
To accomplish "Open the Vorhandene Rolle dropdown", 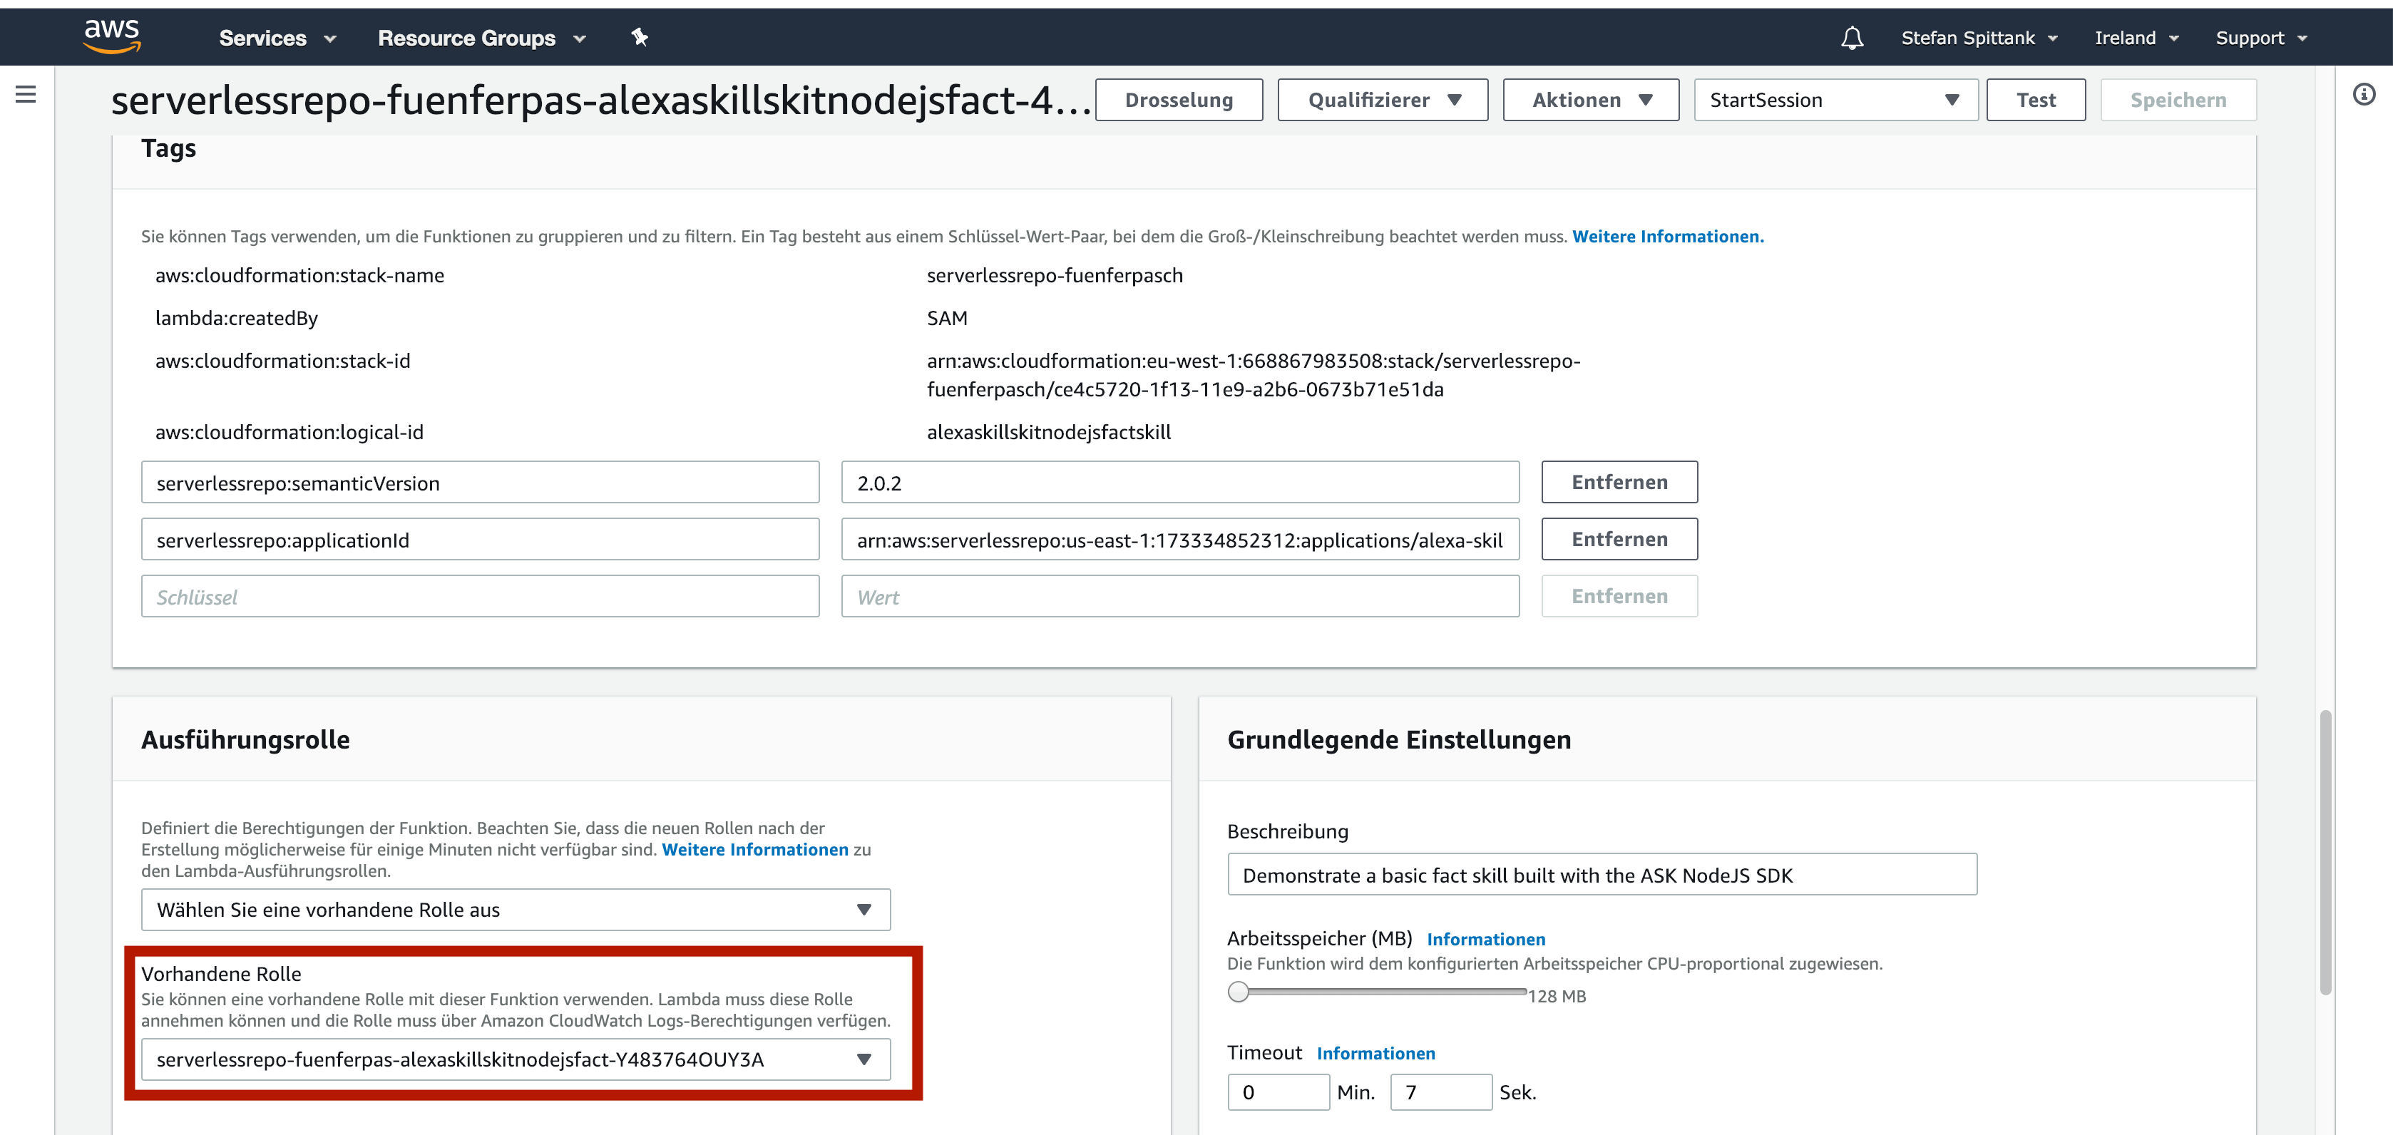I will pos(515,1059).
